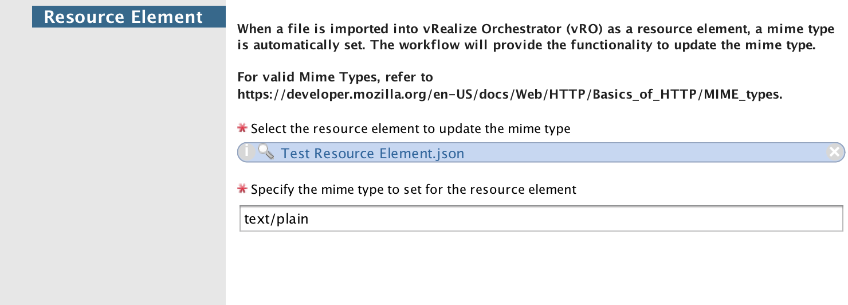The width and height of the screenshot is (848, 305).
Task: Click the Test Resource Element.json link
Action: [372, 154]
